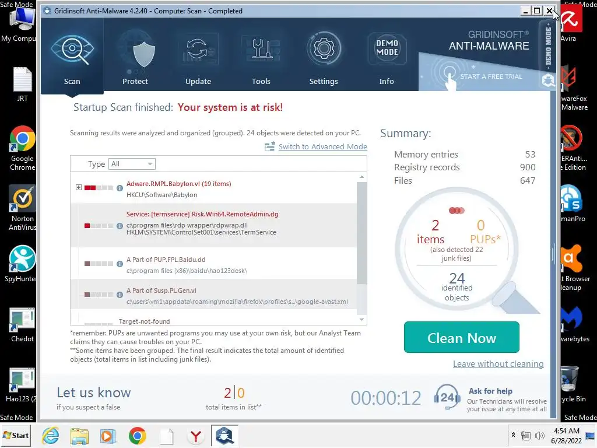The width and height of the screenshot is (597, 448).
Task: Click Registry records summary value 900
Action: [527, 167]
